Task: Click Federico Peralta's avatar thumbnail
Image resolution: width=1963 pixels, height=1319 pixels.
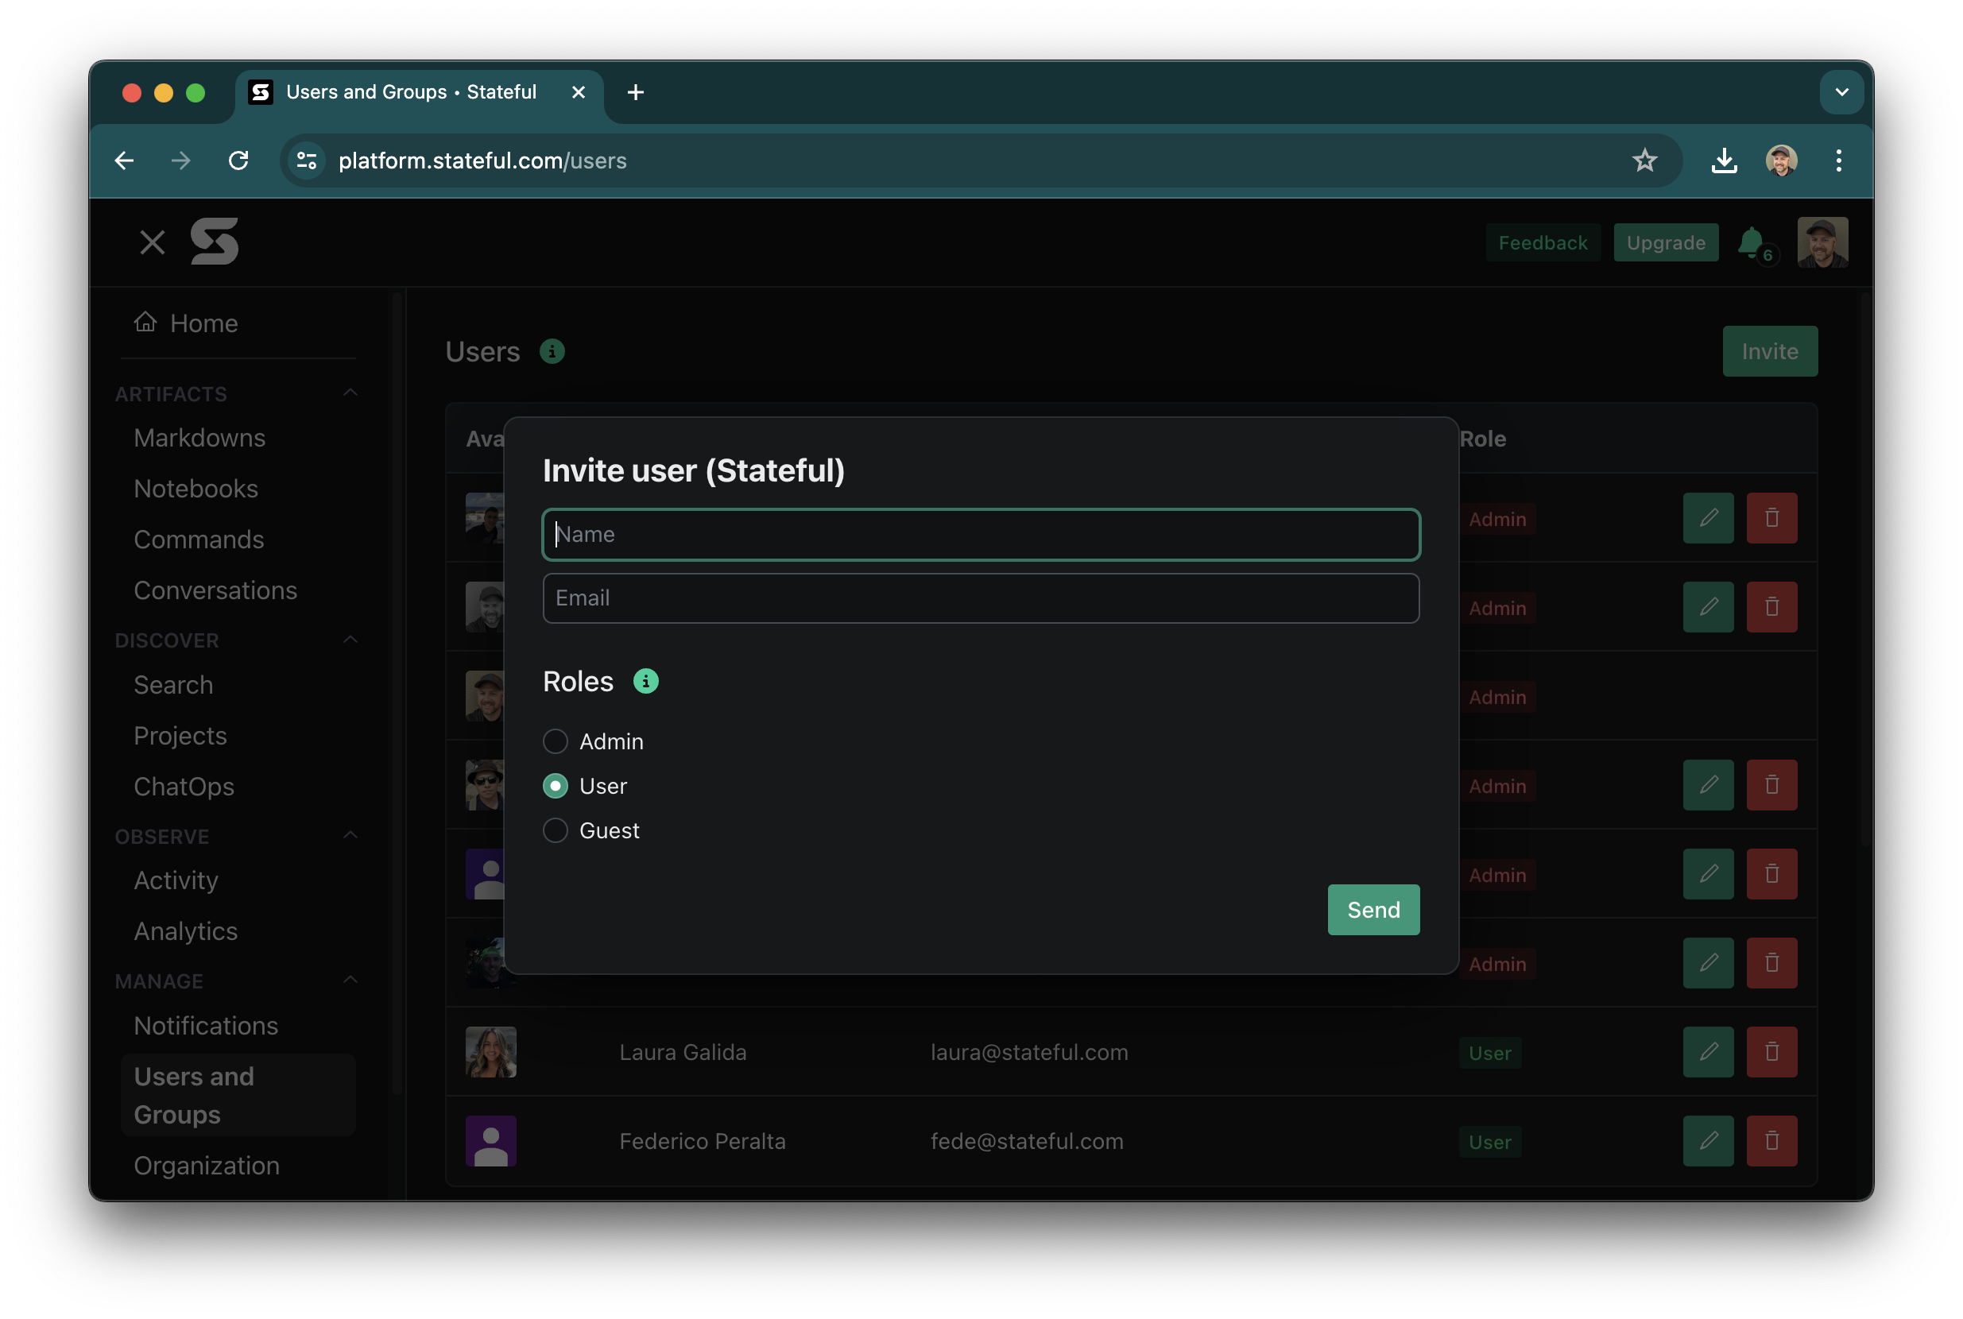Action: point(490,1141)
